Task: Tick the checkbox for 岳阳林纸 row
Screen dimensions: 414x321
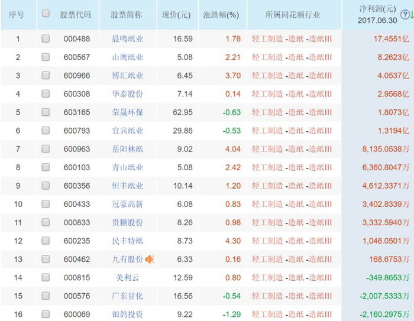Action: pos(46,149)
